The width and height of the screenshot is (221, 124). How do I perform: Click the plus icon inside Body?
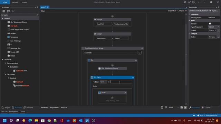(x=112, y=98)
